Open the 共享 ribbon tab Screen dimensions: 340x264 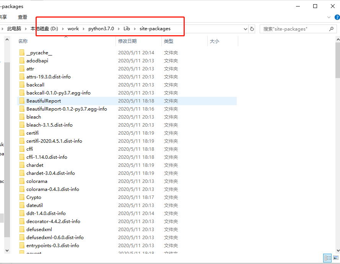(4, 17)
